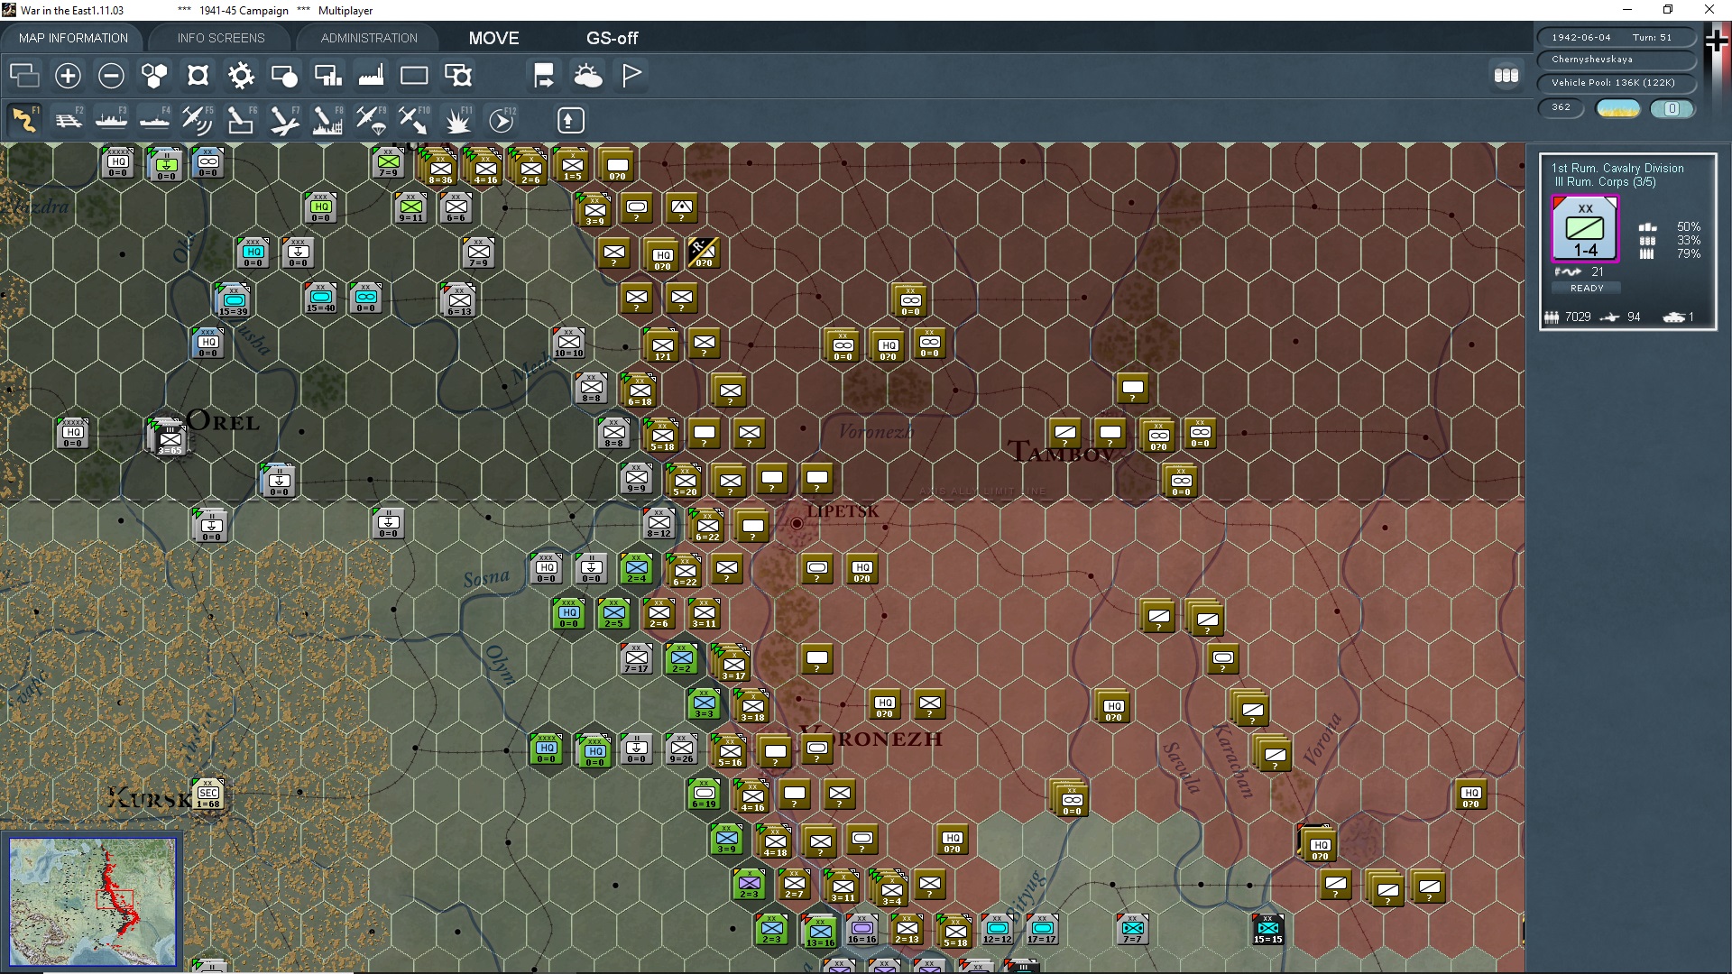Open the INFO SCREENS tab
The height and width of the screenshot is (974, 1732).
(221, 38)
